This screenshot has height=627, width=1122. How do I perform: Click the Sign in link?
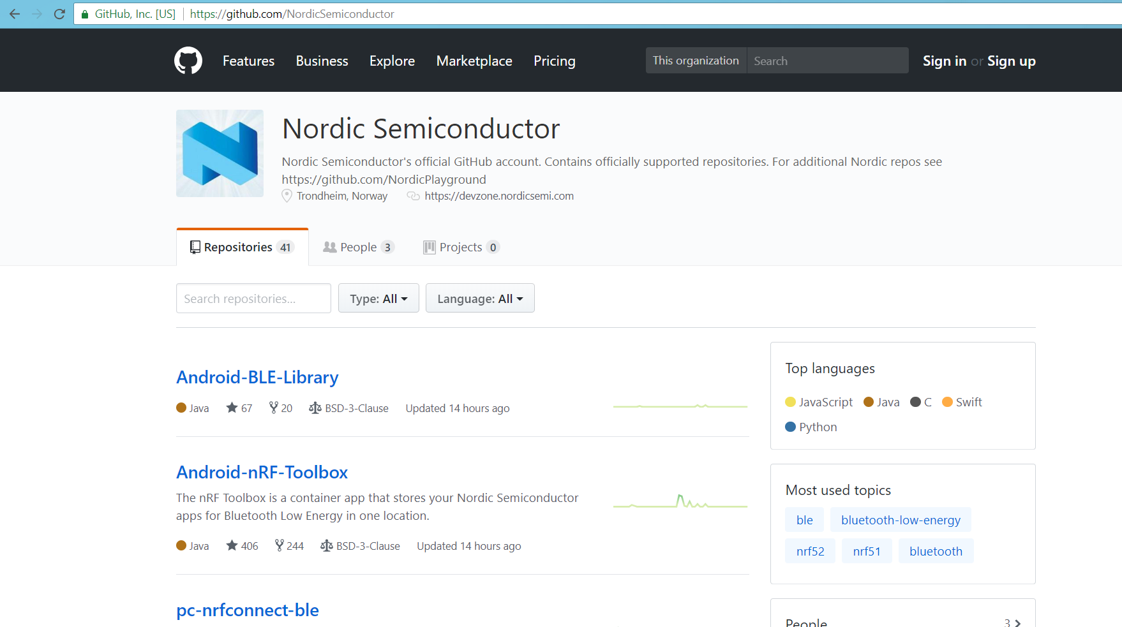(945, 61)
